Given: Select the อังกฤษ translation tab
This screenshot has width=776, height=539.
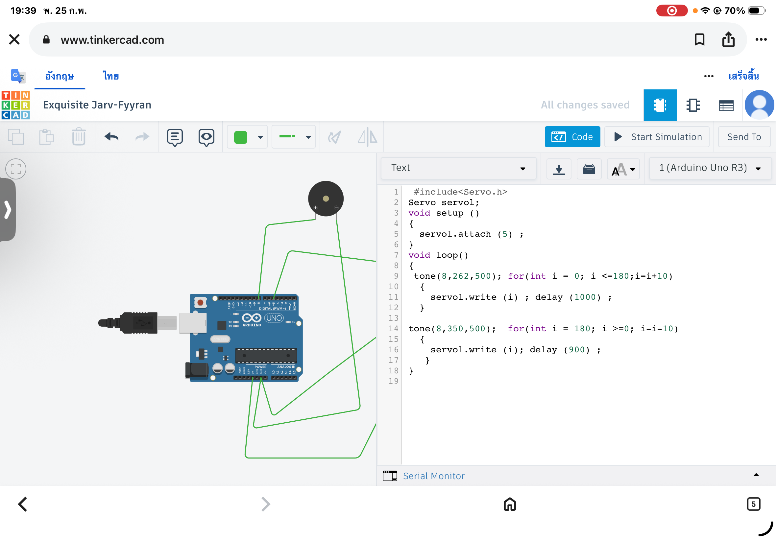Looking at the screenshot, I should coord(60,76).
